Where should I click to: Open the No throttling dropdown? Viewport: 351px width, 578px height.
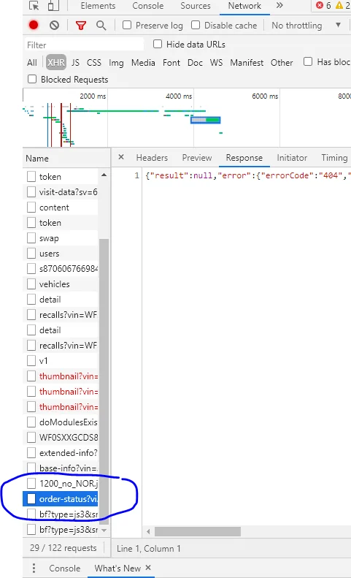(x=305, y=25)
